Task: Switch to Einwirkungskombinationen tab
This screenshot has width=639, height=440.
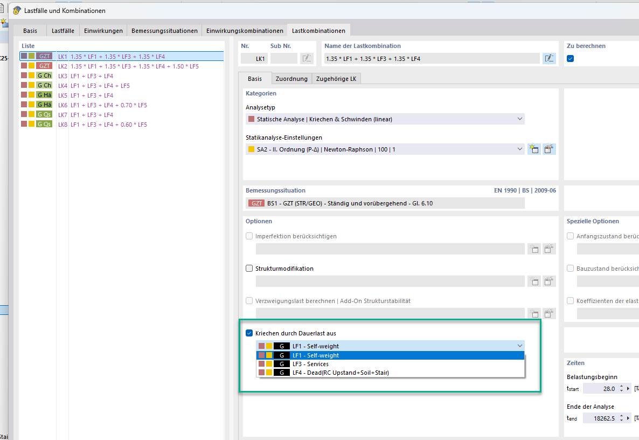Action: [245, 31]
